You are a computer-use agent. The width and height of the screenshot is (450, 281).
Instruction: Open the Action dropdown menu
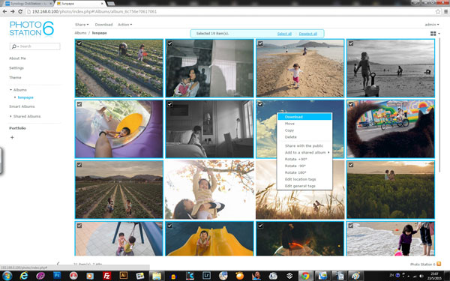click(124, 25)
